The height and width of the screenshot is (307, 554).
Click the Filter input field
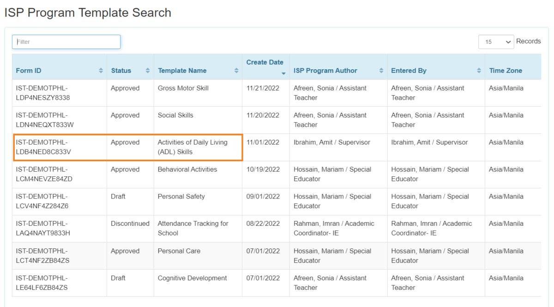(66, 42)
